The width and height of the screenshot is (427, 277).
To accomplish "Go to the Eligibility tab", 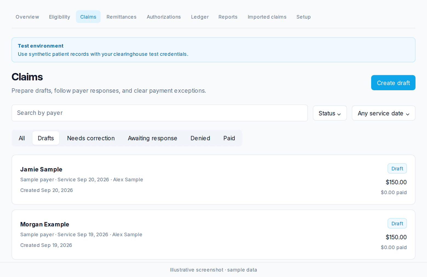I will coord(59,17).
